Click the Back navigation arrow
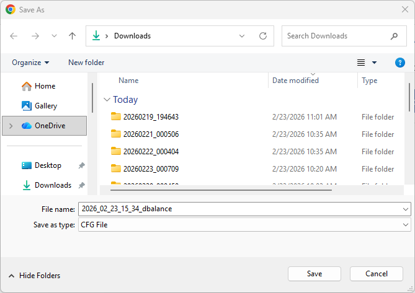 pos(14,36)
